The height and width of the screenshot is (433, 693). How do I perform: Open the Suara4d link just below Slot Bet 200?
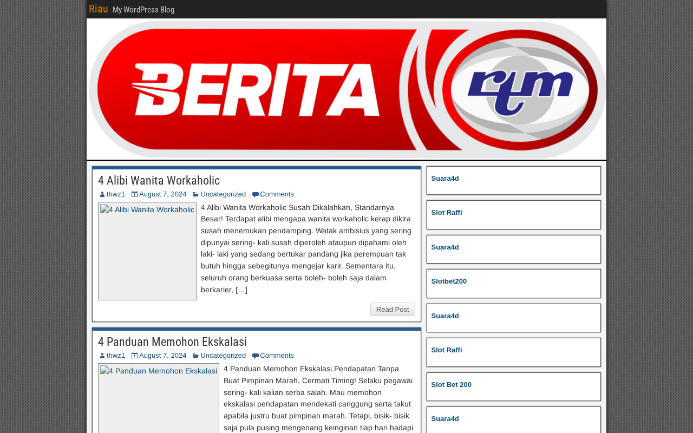(445, 419)
